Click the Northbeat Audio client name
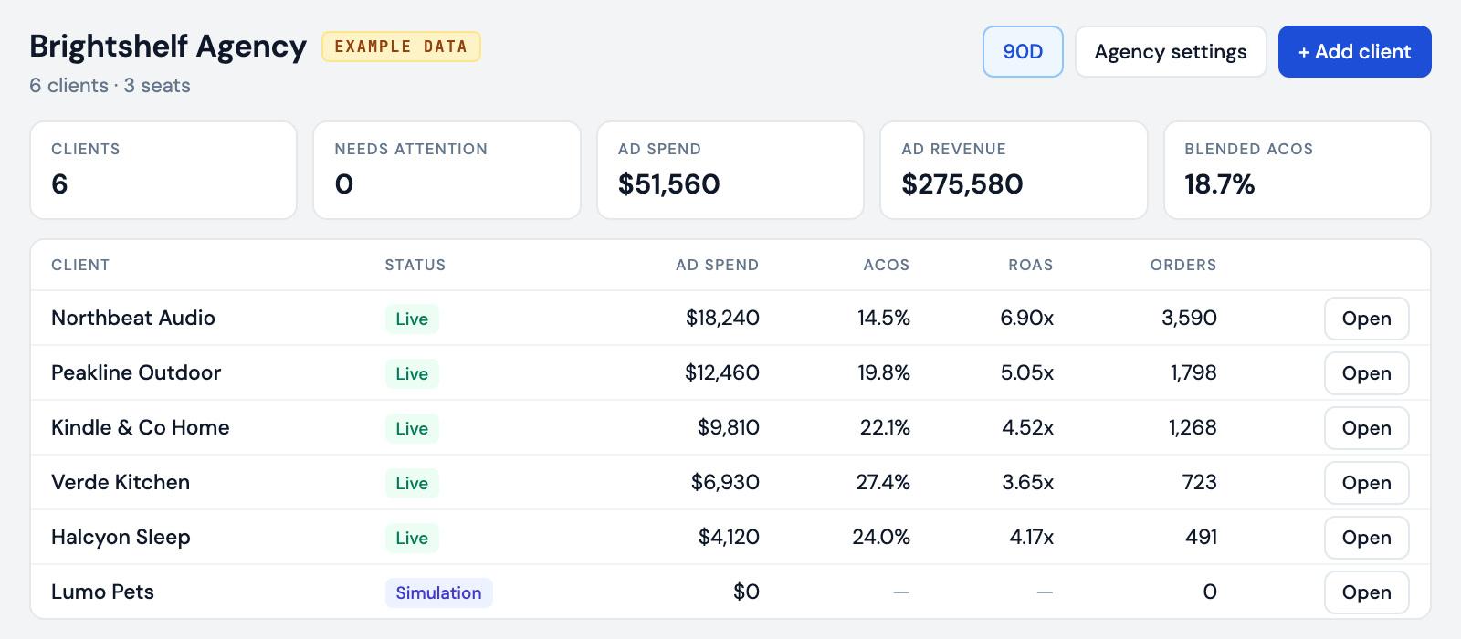 133,319
